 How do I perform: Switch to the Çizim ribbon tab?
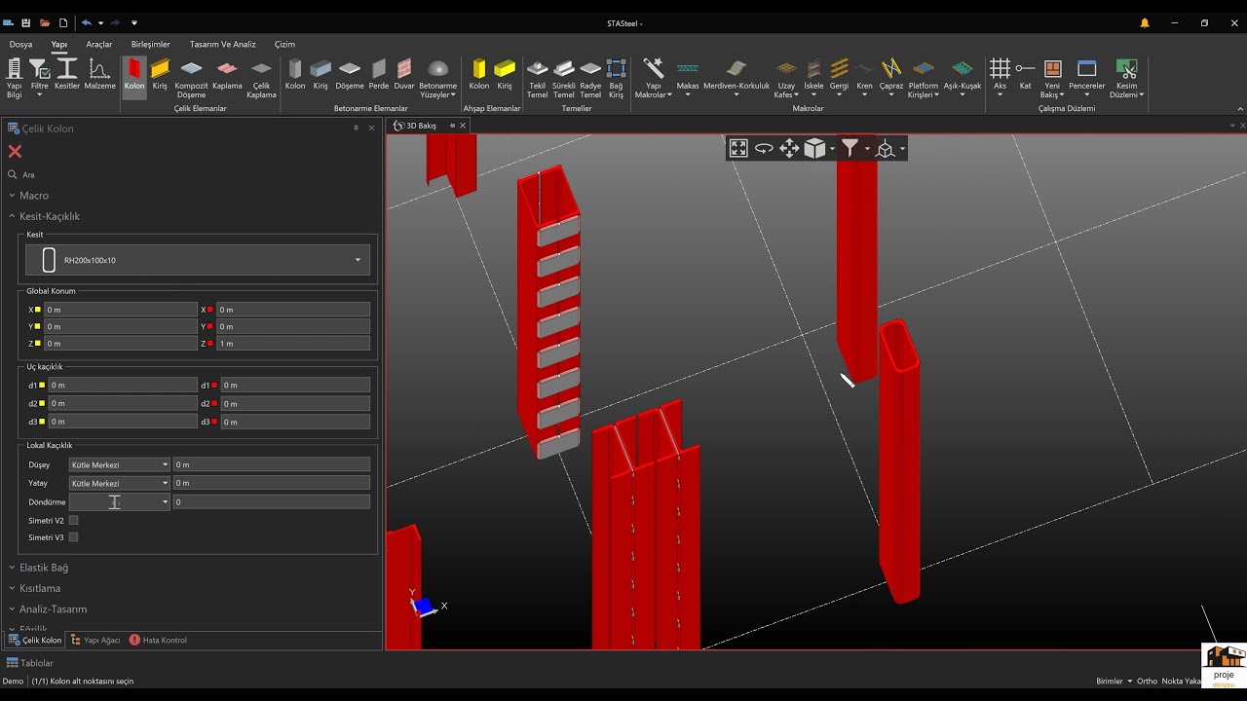(x=284, y=44)
